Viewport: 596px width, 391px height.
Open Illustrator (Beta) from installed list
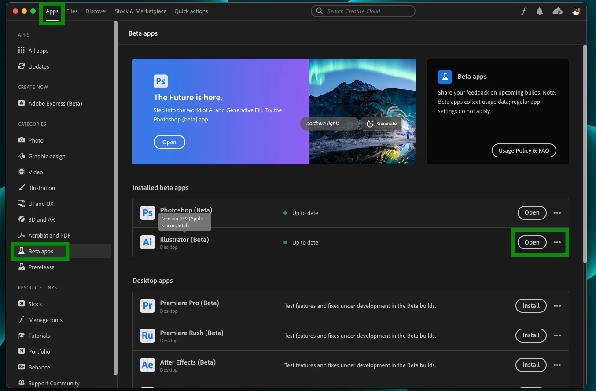(x=532, y=242)
